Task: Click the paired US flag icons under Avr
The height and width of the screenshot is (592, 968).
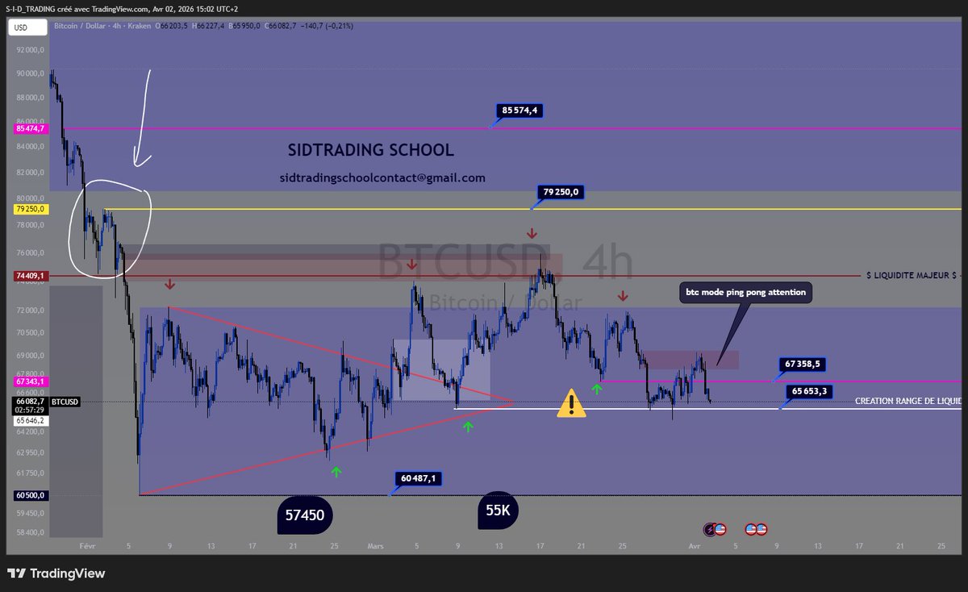Action: pyautogui.click(x=757, y=529)
